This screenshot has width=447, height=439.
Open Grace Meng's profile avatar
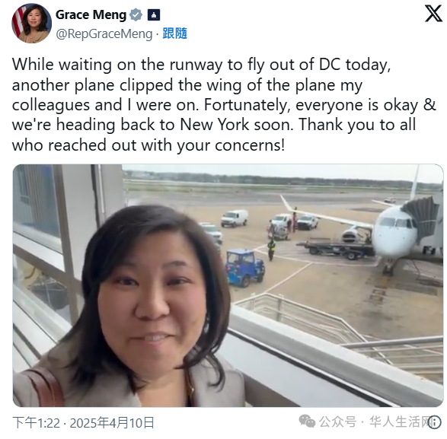pyautogui.click(x=31, y=24)
